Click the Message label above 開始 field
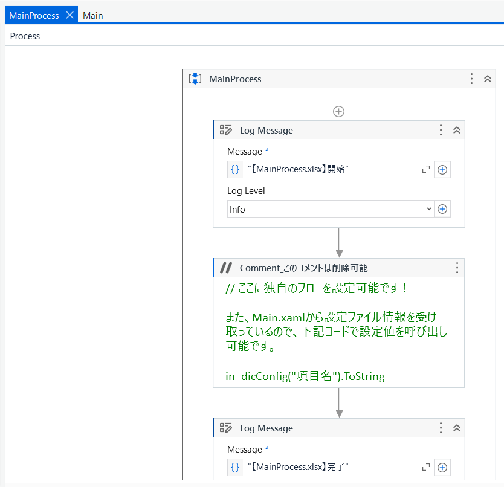The width and height of the screenshot is (504, 487). pos(245,152)
